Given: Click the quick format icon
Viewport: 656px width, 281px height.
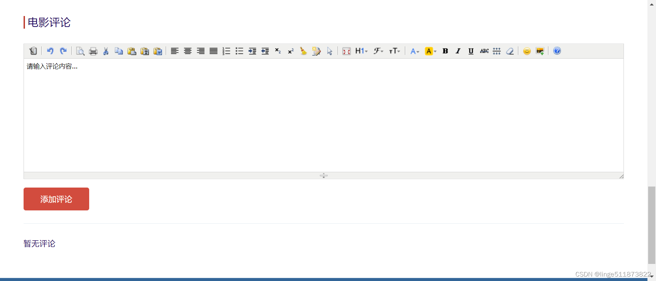Looking at the screenshot, I should pos(316,51).
